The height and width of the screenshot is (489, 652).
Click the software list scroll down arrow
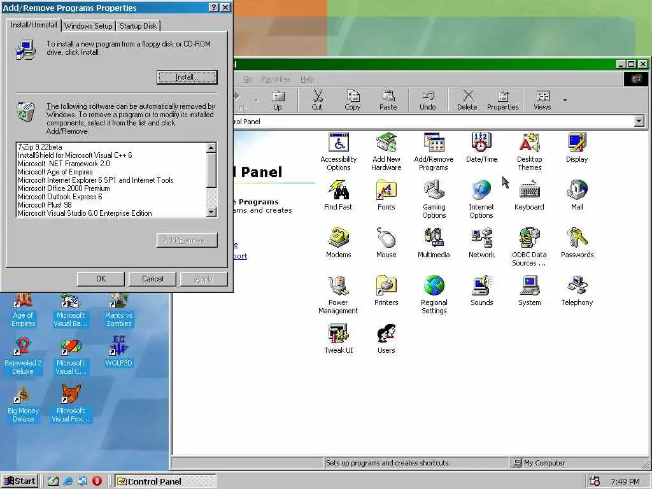pyautogui.click(x=211, y=212)
